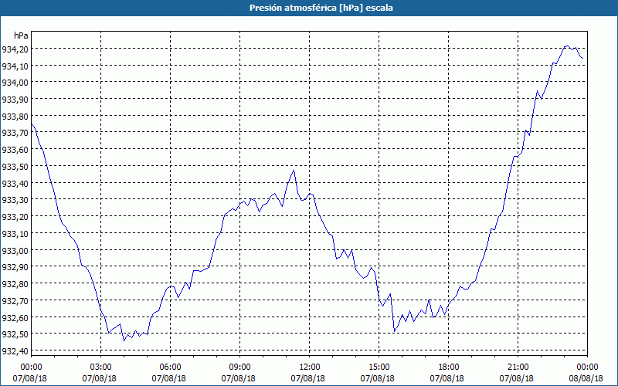Image resolution: width=618 pixels, height=386 pixels.
Task: Select the 933,60 y-axis value
Action: tap(15, 150)
